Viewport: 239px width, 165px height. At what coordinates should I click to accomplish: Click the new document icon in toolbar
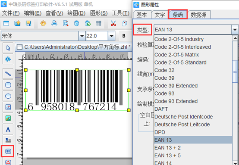(6, 23)
